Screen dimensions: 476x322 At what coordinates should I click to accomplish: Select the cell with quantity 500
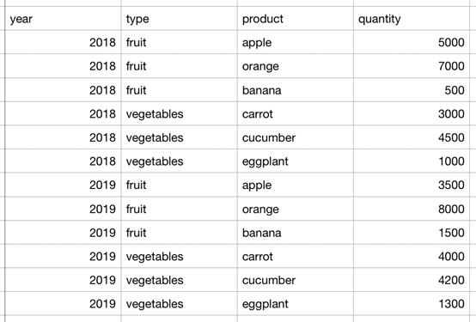412,90
